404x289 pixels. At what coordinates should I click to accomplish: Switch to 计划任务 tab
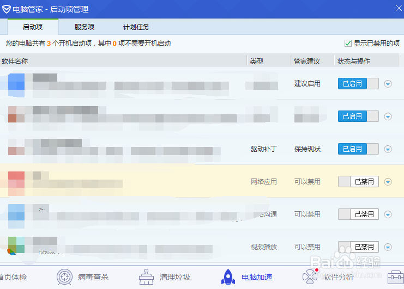point(136,27)
